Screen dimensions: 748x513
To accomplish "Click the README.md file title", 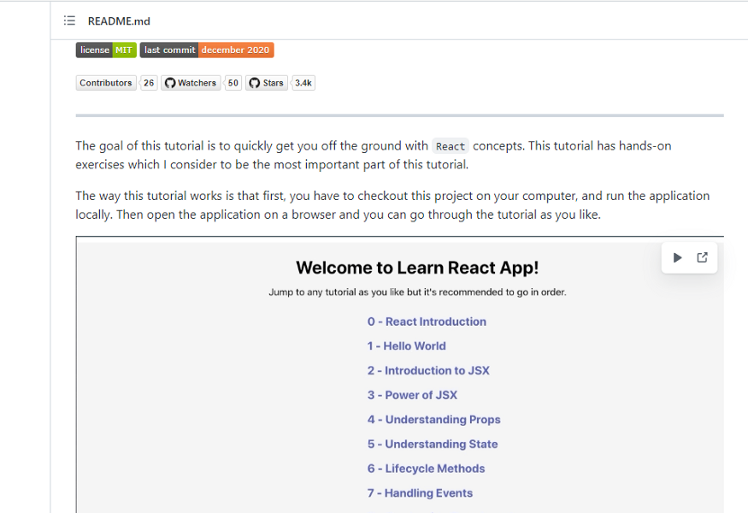I will pos(119,21).
